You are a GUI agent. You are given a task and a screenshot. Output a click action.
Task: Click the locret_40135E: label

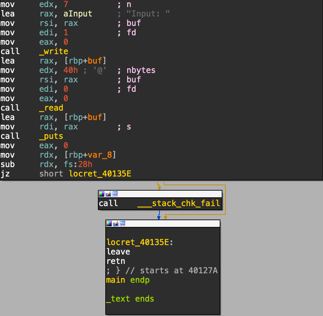point(140,242)
